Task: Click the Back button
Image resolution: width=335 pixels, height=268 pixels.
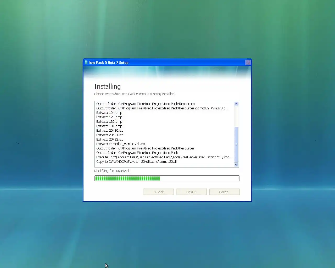Action: [159, 192]
